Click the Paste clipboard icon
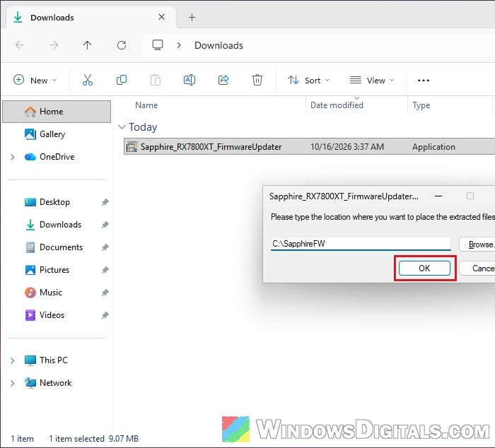Image resolution: width=495 pixels, height=448 pixels. pyautogui.click(x=156, y=80)
